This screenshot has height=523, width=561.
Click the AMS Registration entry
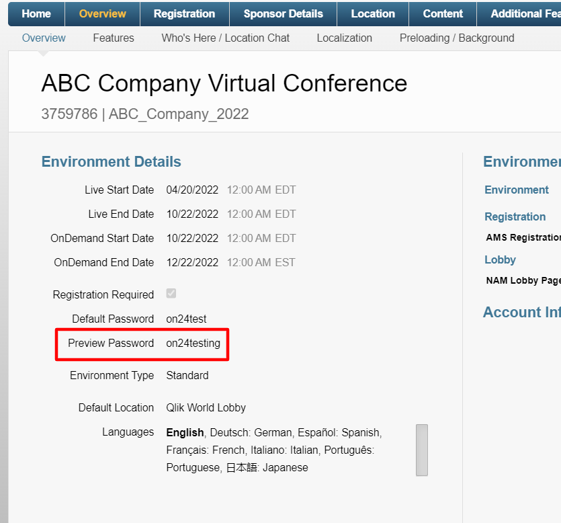[x=523, y=237]
